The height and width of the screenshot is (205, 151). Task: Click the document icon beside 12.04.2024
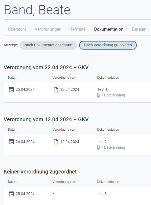(56, 142)
